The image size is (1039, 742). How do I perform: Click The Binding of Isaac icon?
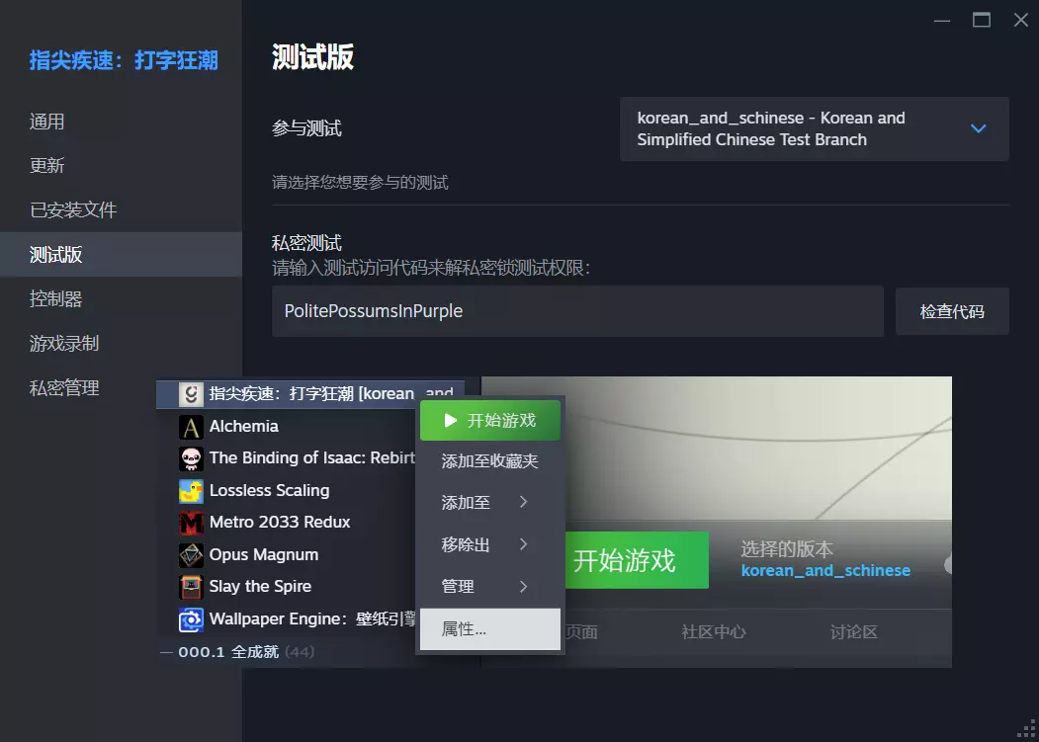(x=191, y=458)
